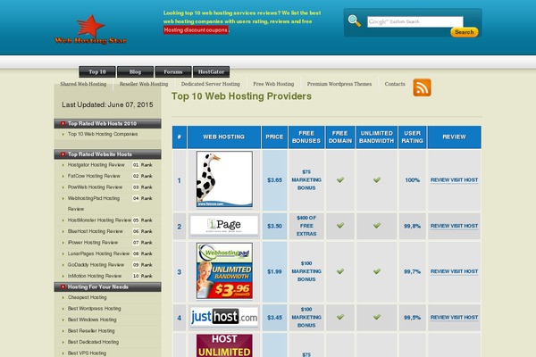Open Hostgator Hosting Review link
This screenshot has width=536, height=357.
pyautogui.click(x=96, y=164)
